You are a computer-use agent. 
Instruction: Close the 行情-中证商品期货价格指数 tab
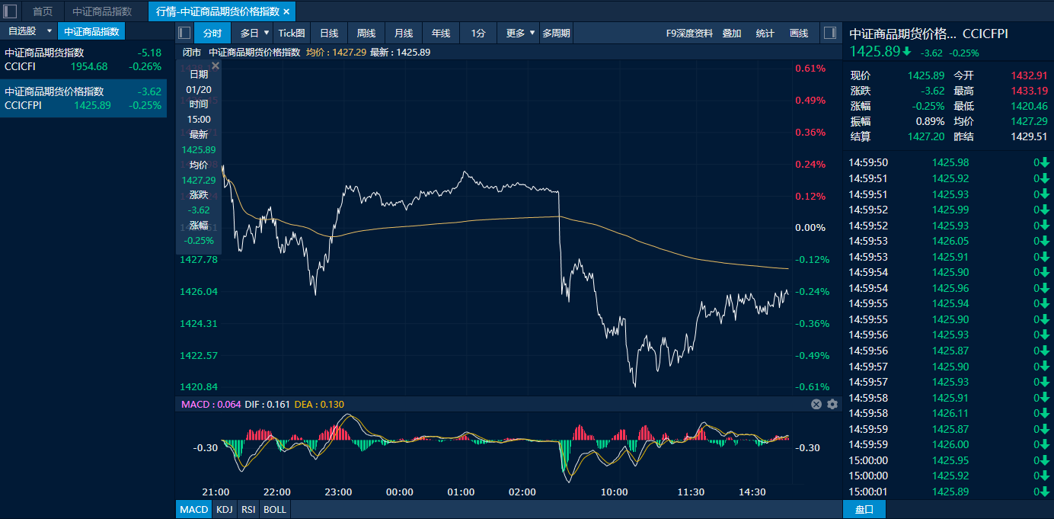286,11
